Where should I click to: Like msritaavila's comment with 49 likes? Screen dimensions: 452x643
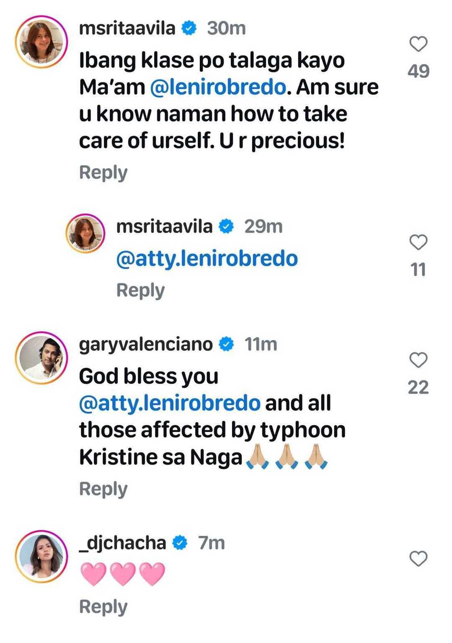(418, 44)
